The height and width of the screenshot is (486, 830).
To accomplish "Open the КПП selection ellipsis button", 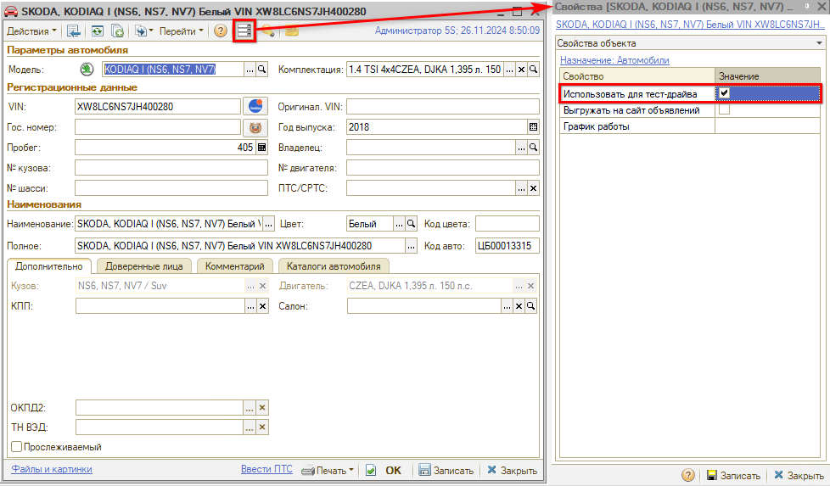I will click(250, 306).
